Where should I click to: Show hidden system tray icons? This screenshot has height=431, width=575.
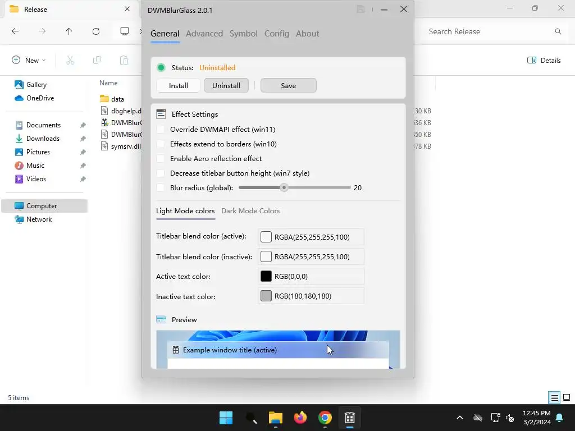[x=460, y=418]
